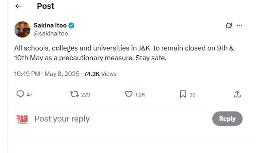Open the Grok explain icon
The height and width of the screenshot is (153, 258).
229,25
